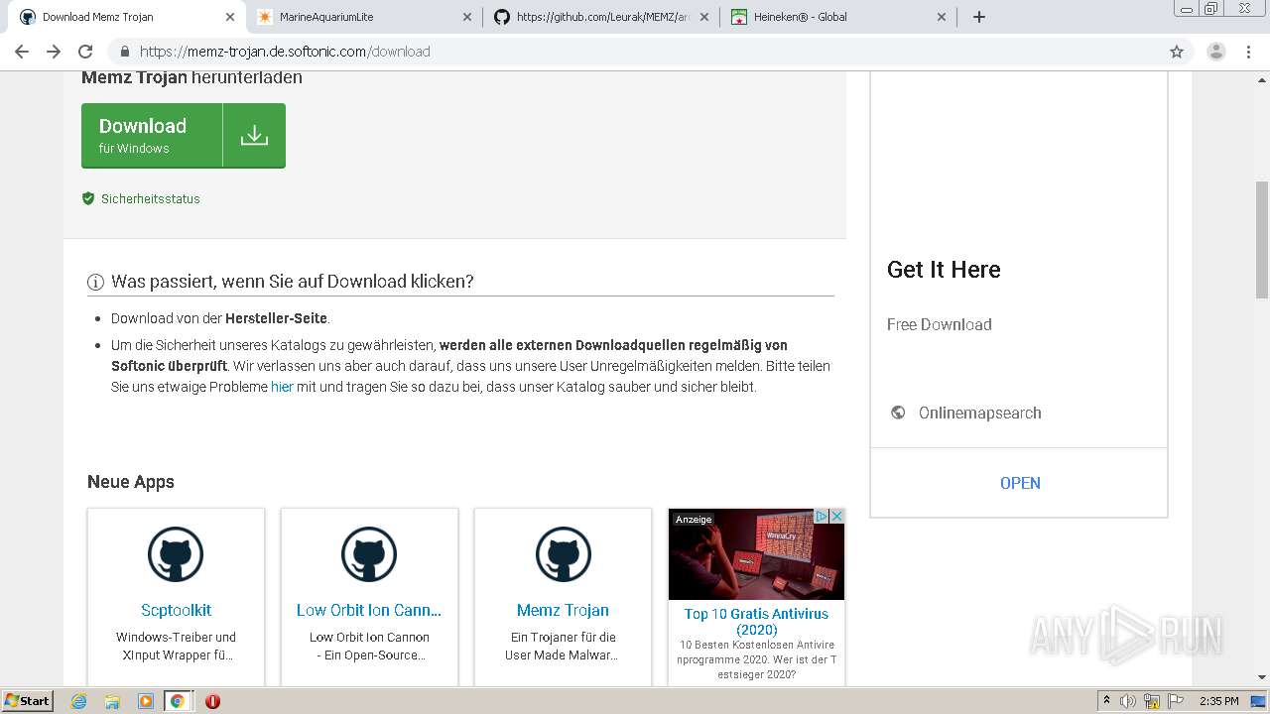Image resolution: width=1270 pixels, height=714 pixels.
Task: Click the AdChoices triangle icon on the ad
Action: tap(822, 517)
